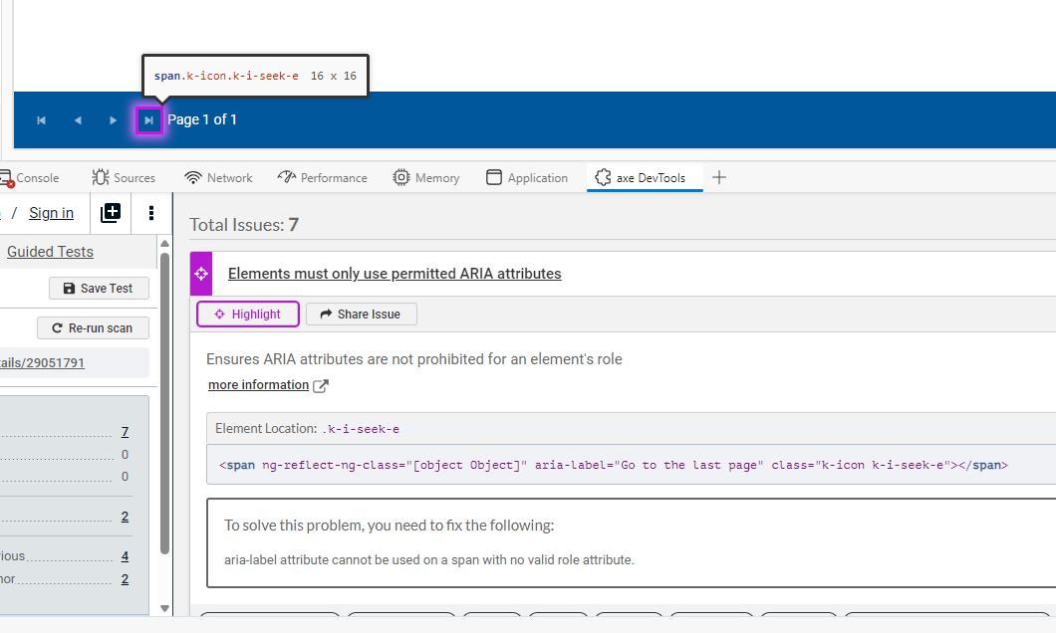Open external link icon beside more information
Screen dimensions: 1056x633
(x=320, y=383)
